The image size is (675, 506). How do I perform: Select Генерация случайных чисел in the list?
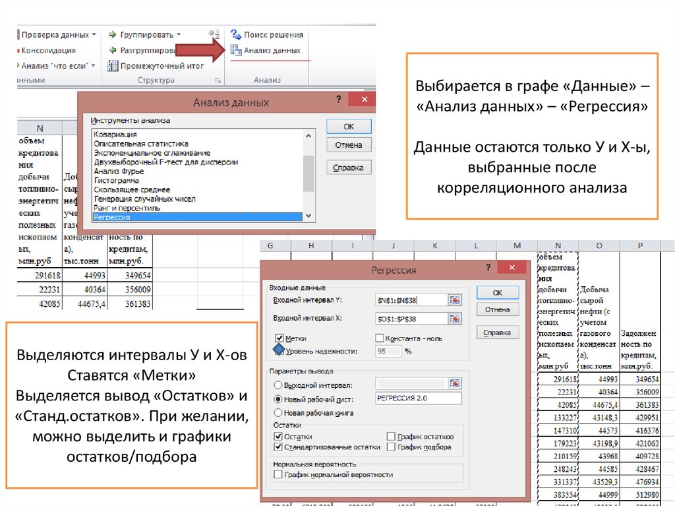coord(198,199)
